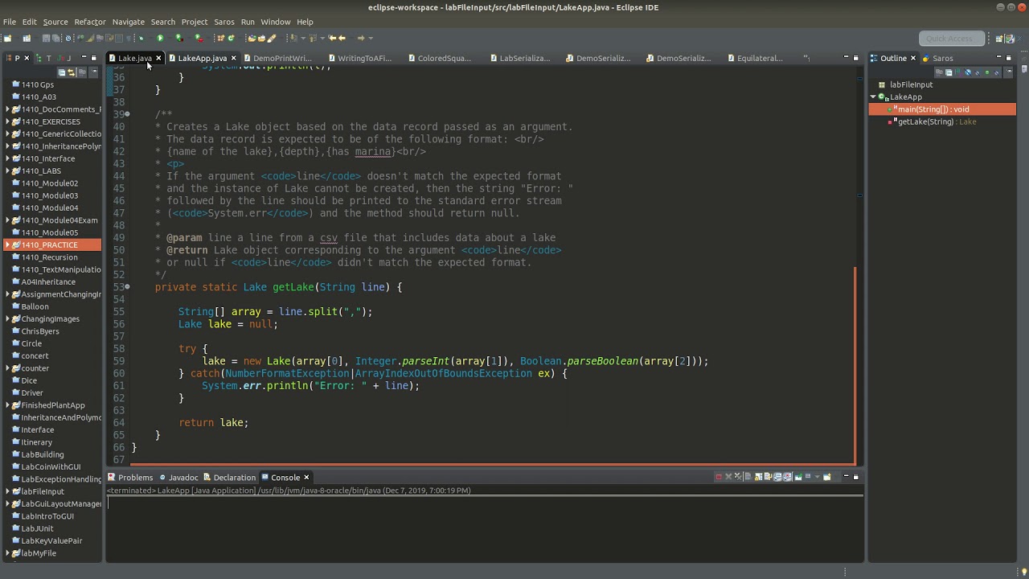Switch to the Saros view tab
The height and width of the screenshot is (579, 1029).
coord(942,58)
